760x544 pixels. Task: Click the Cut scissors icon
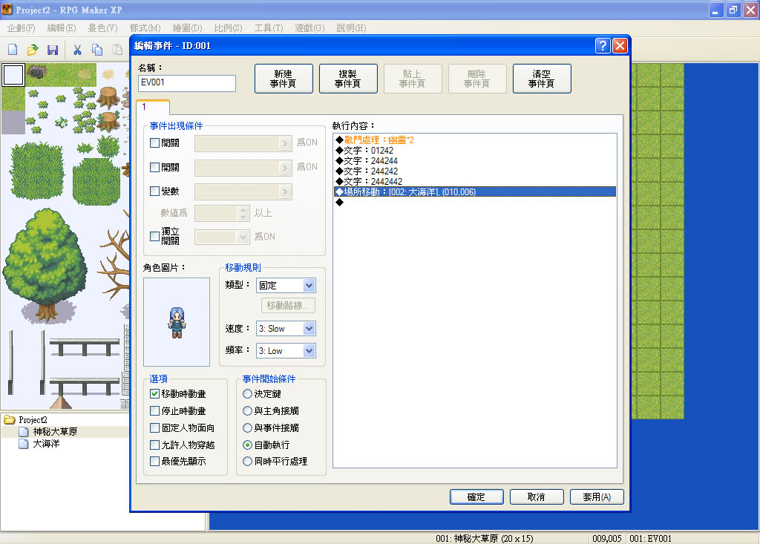[x=77, y=50]
